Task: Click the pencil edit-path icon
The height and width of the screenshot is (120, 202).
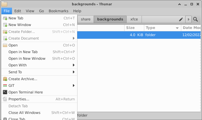Action: pyautogui.click(x=181, y=19)
